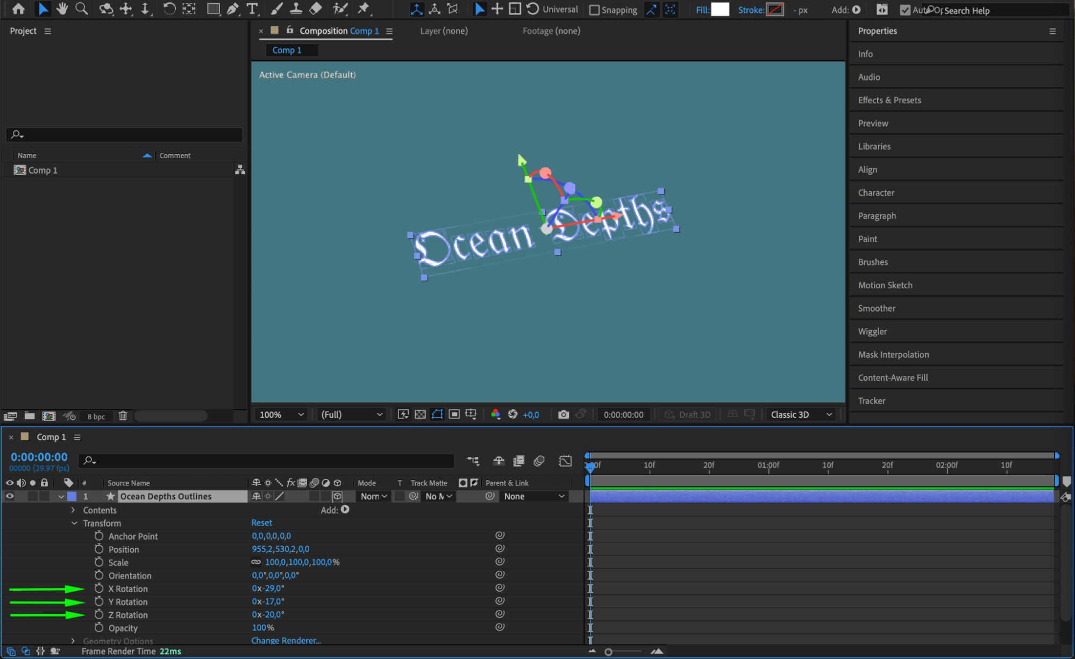Toggle the Scale constrain proportions link

pos(256,562)
